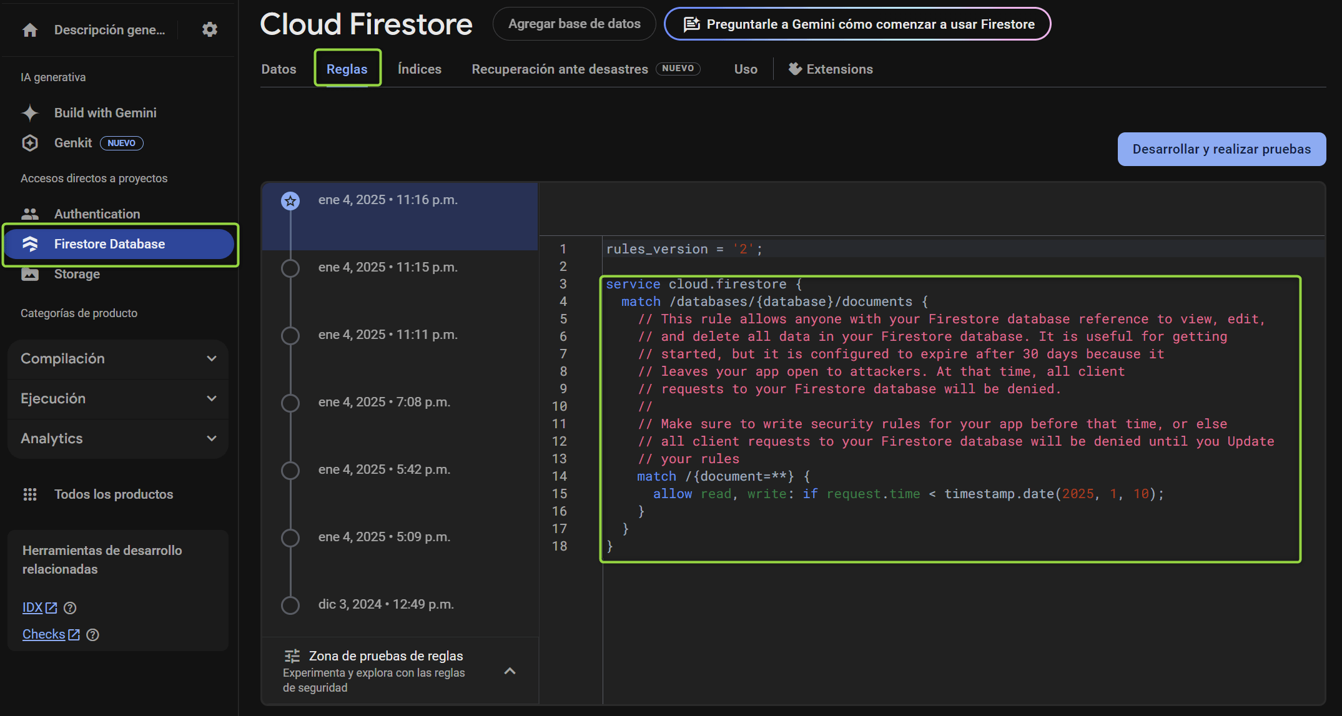This screenshot has width=1342, height=716.
Task: Expand the Compilación category
Action: 117,359
